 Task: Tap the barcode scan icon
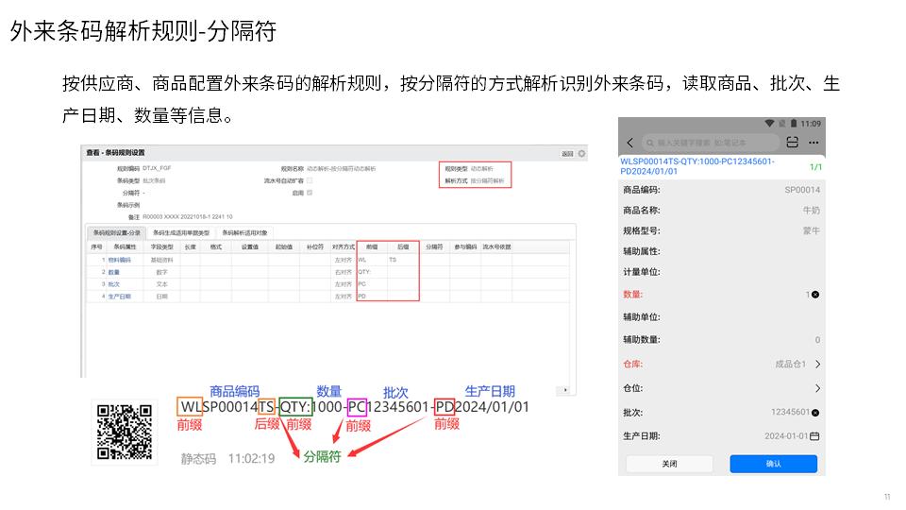tap(792, 143)
